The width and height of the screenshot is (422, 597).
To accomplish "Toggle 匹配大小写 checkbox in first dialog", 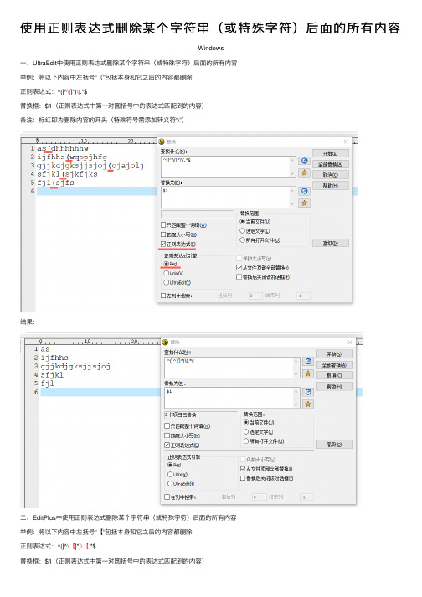I will click(163, 234).
